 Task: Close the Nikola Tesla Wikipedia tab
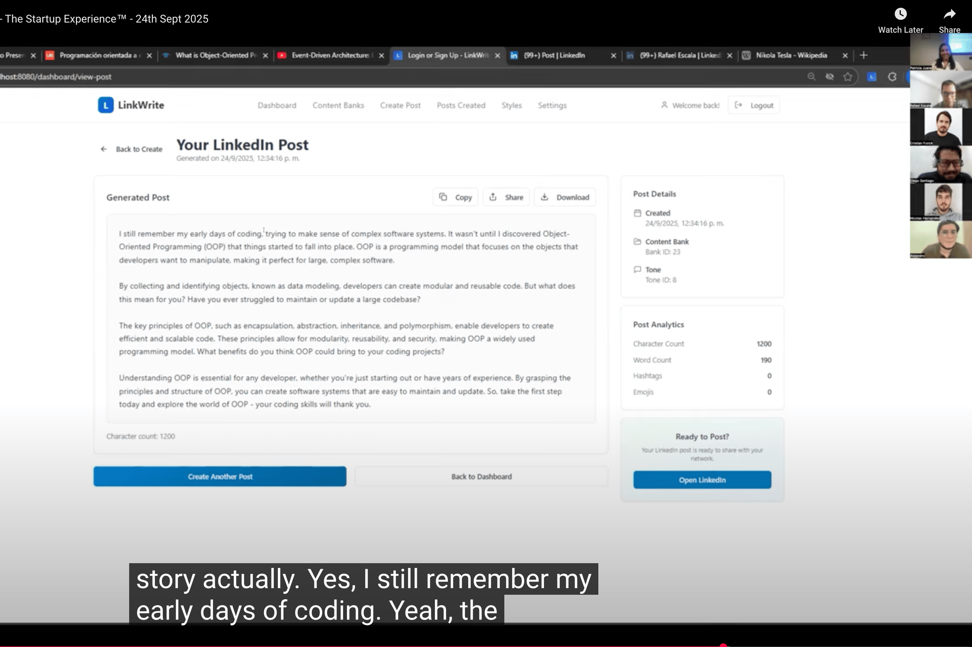click(x=845, y=55)
